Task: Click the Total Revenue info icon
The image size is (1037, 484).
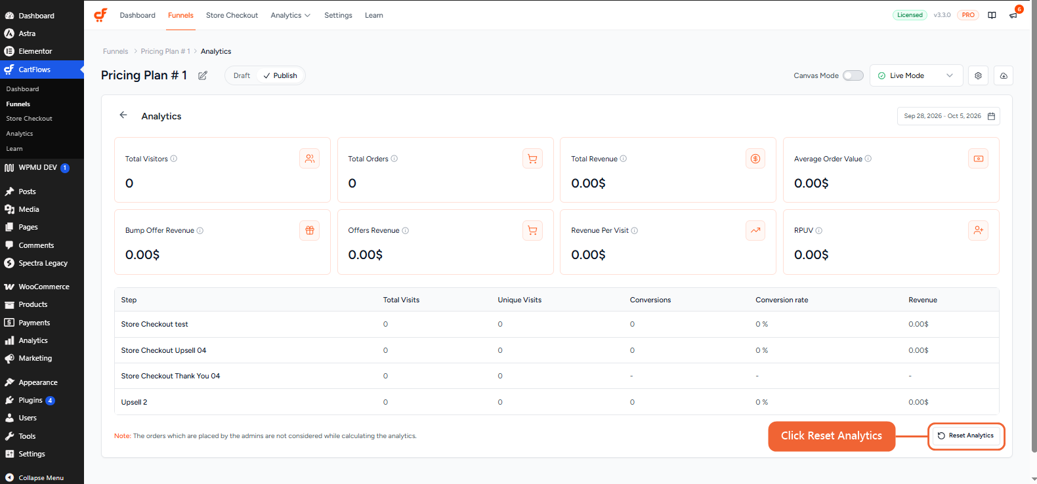Action: point(624,159)
